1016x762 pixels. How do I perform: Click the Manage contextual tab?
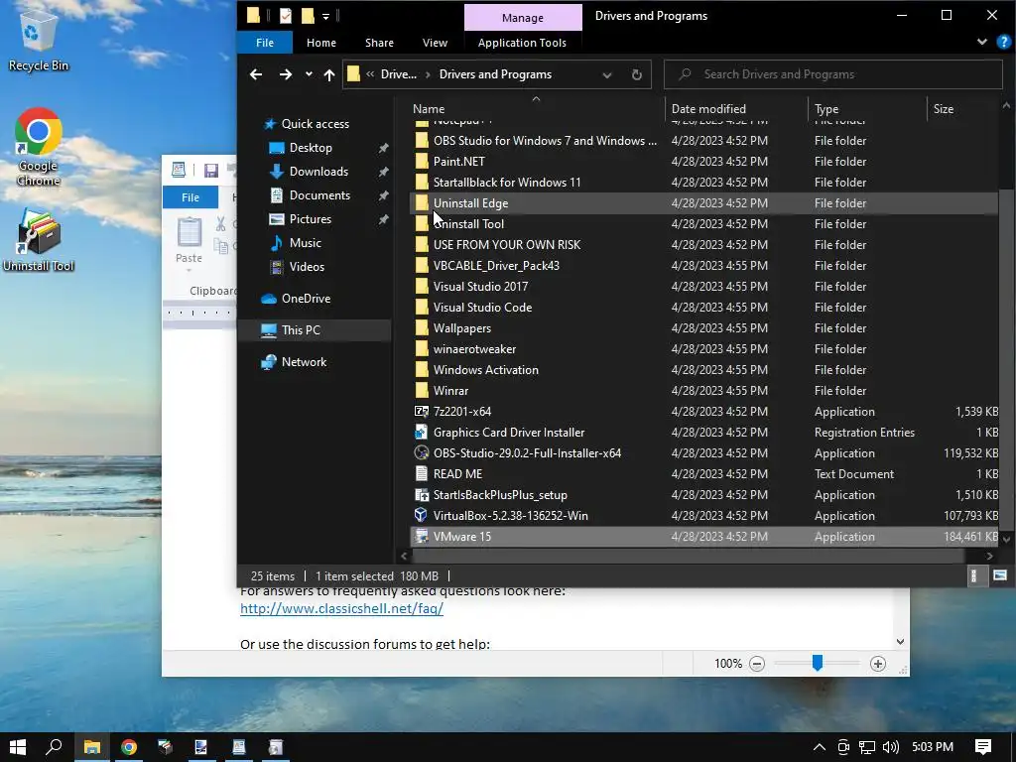click(x=523, y=18)
